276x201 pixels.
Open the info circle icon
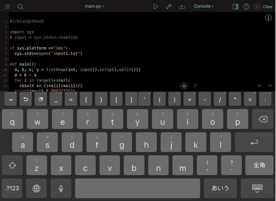click(x=268, y=18)
